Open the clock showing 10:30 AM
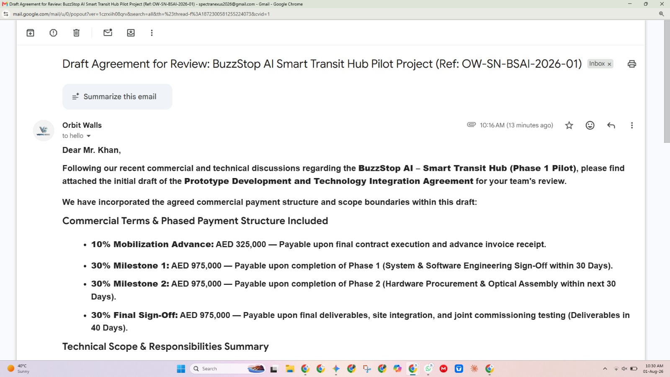The width and height of the screenshot is (670, 377). (653, 369)
